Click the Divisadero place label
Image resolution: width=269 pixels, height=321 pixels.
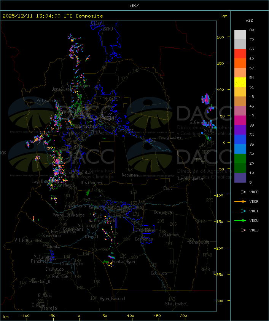92,182
